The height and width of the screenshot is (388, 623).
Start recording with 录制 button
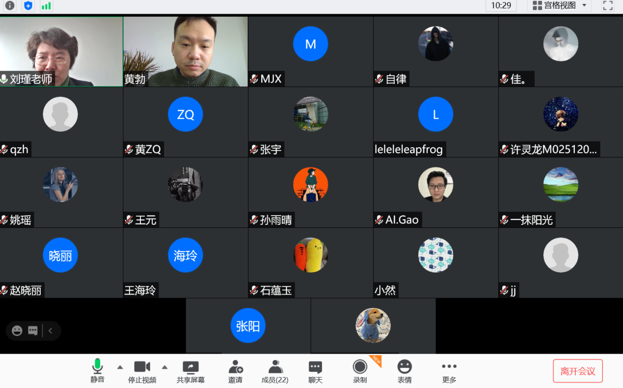coord(360,371)
